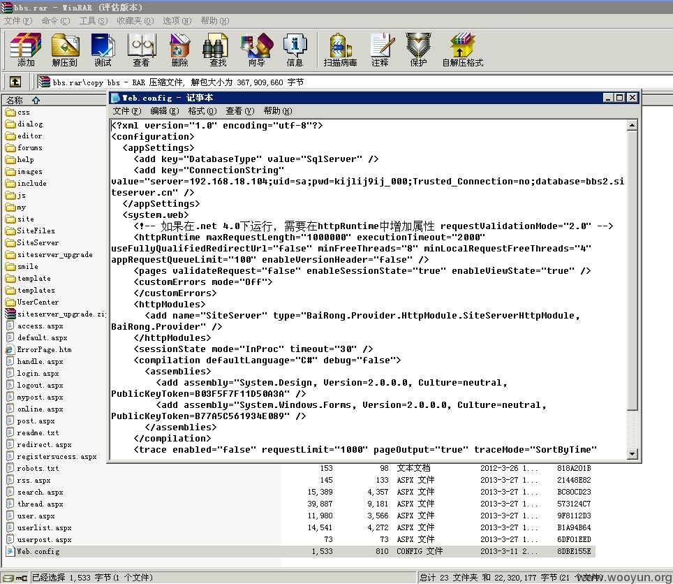Click the readme.txt file icon
Screen dimensions: 673x584
(10, 432)
